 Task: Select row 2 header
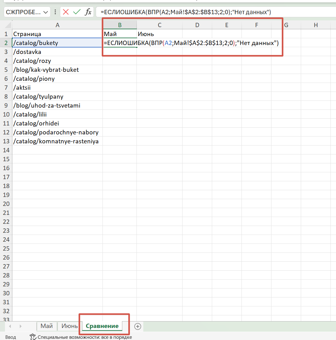[x=6, y=43]
